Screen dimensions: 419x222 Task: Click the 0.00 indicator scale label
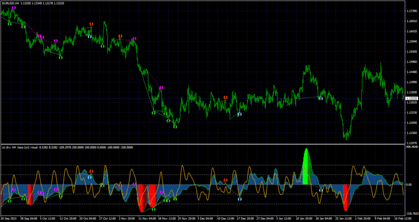(409, 185)
